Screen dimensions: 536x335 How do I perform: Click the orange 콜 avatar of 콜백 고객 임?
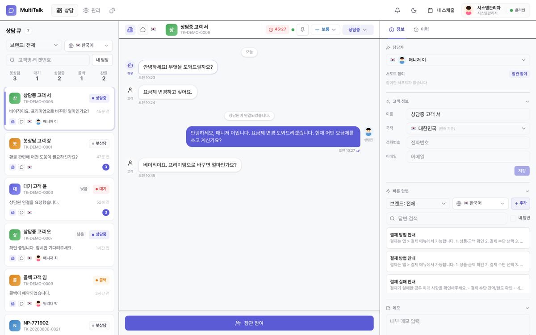pos(15,281)
